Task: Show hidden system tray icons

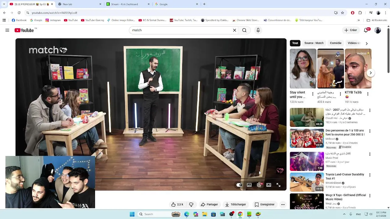Action: point(344,214)
